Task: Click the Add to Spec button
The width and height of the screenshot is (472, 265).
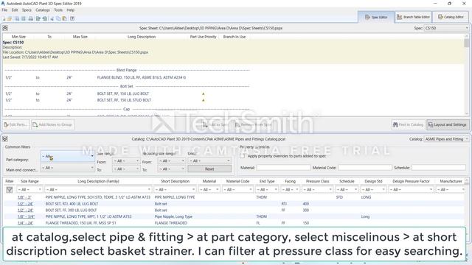Action: (215, 124)
